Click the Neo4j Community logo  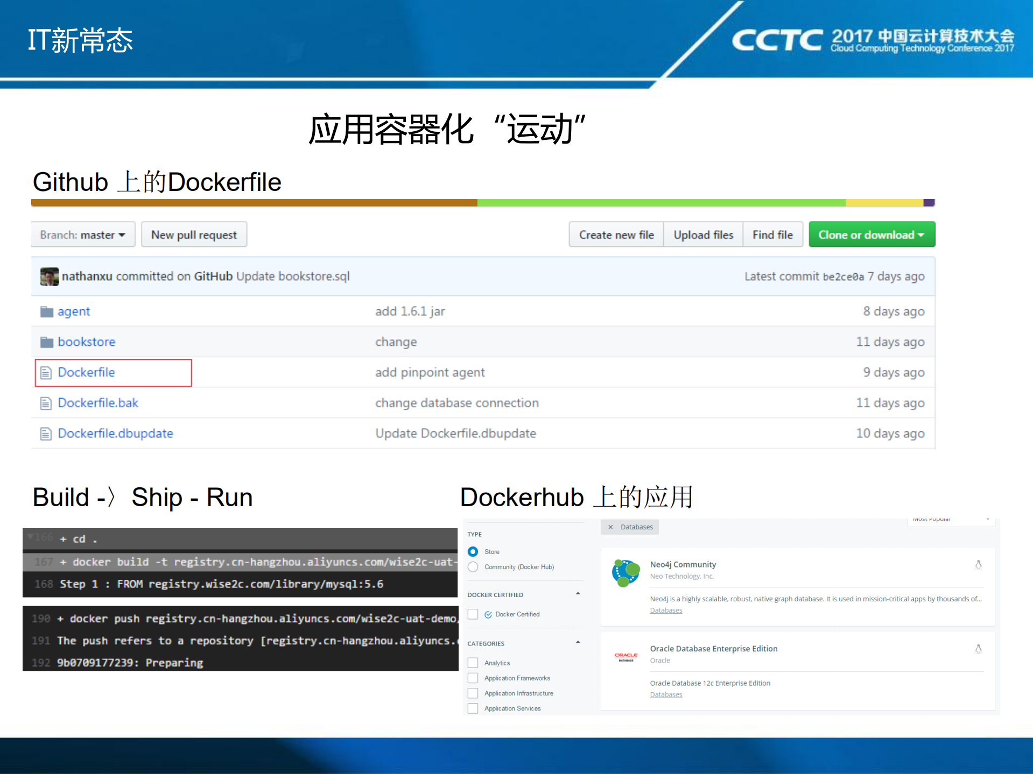pyautogui.click(x=626, y=572)
